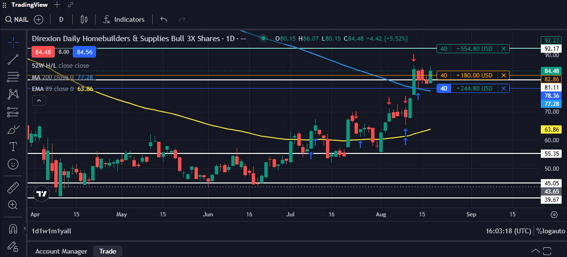The image size is (567, 257).
Task: Select the EMA 89 indicator legend
Action: click(63, 89)
